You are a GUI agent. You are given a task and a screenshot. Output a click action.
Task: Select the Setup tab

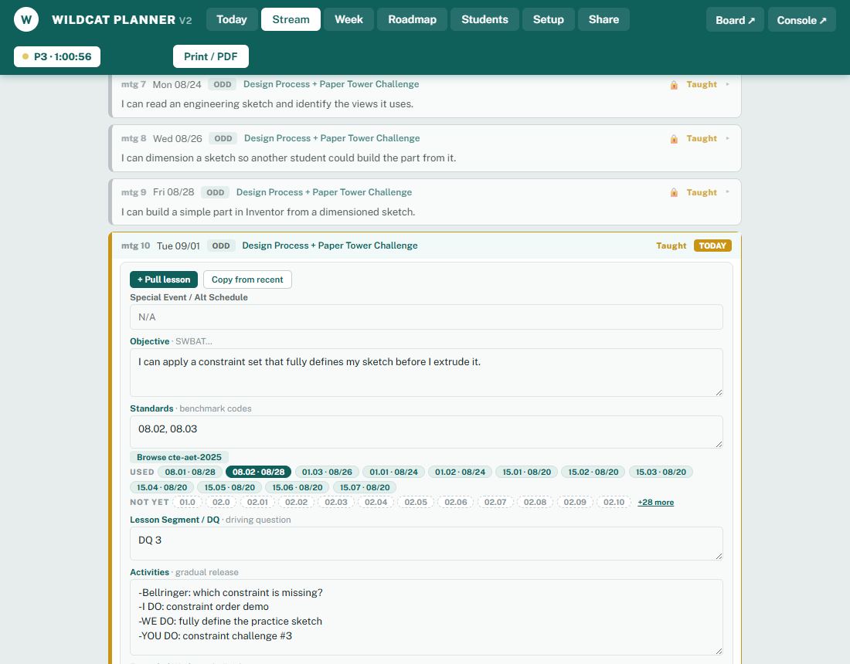point(548,19)
